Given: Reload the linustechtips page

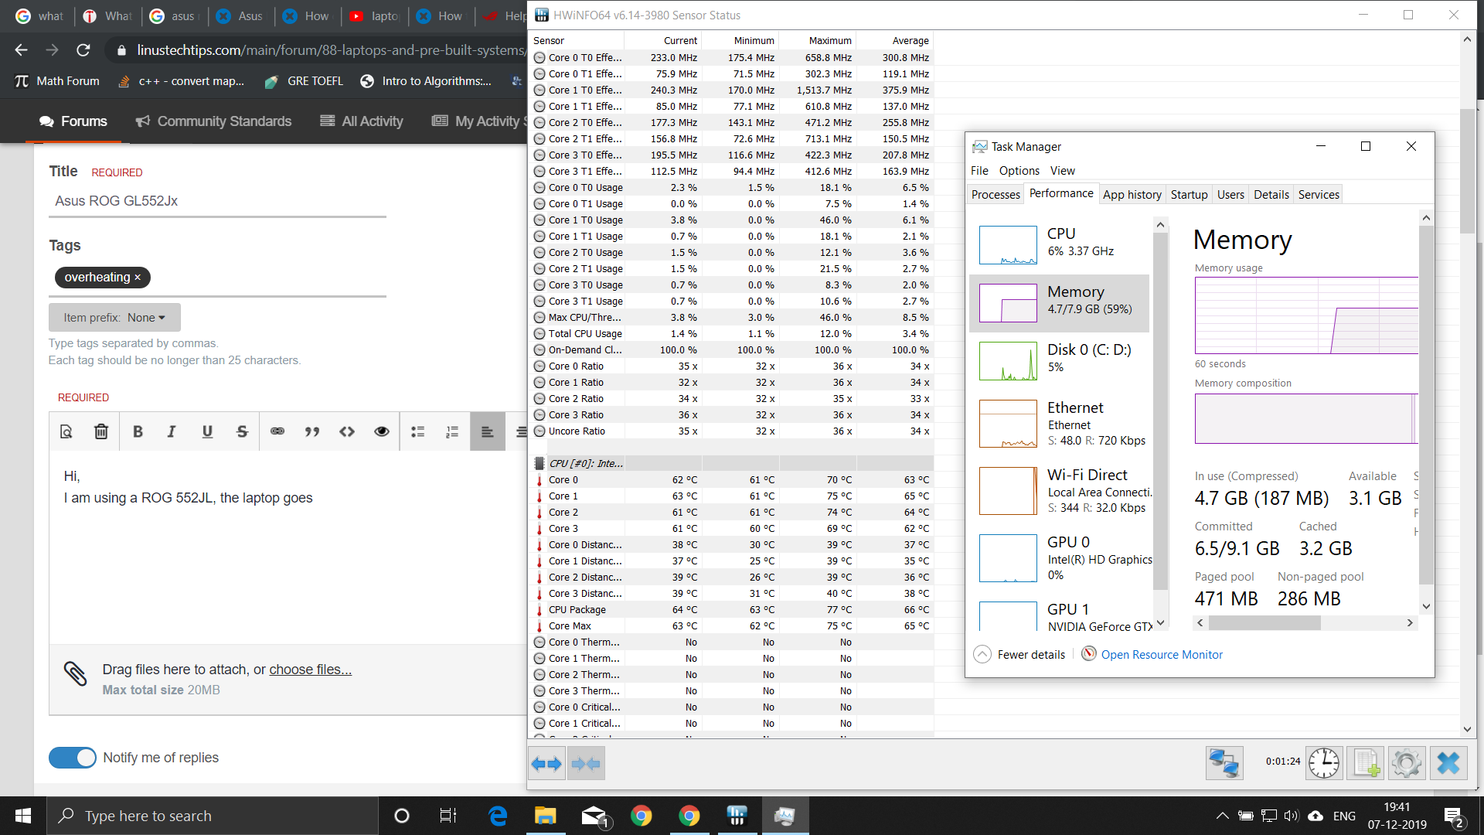Looking at the screenshot, I should 83,50.
